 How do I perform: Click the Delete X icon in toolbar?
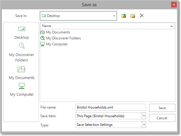[x=142, y=16]
